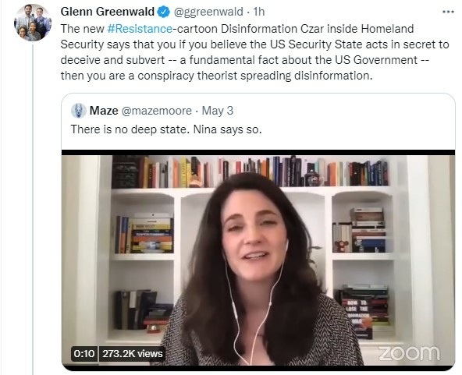Click the blue verified badge icon
This screenshot has height=375, width=462.
coord(164,12)
